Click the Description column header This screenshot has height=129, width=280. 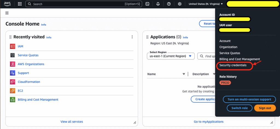tap(200, 74)
